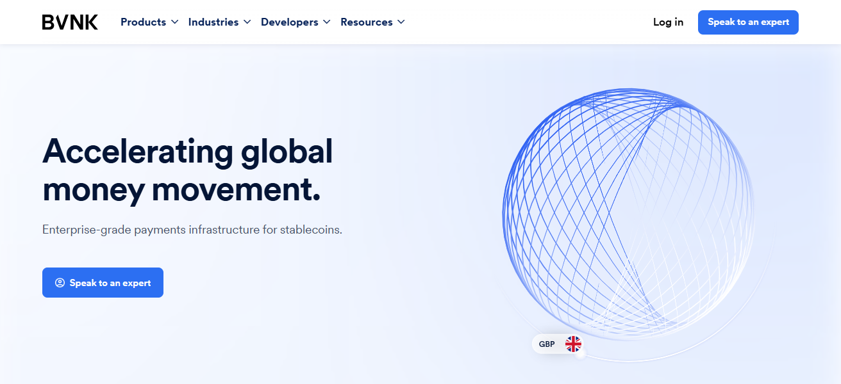841x384 pixels.
Task: Expand the Resources chevron arrow
Action: tap(401, 22)
